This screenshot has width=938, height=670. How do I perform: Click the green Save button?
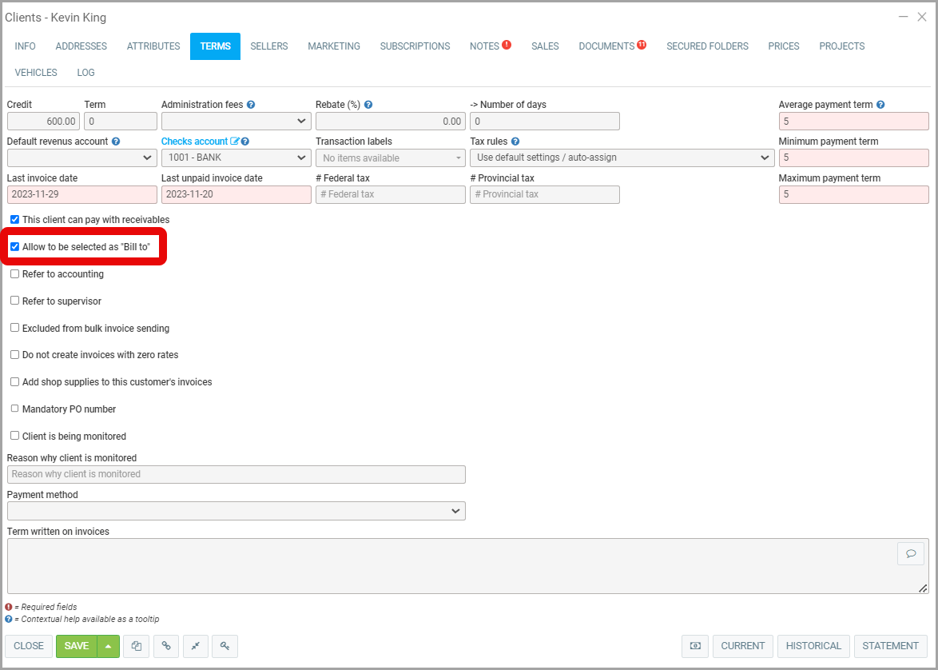point(77,646)
